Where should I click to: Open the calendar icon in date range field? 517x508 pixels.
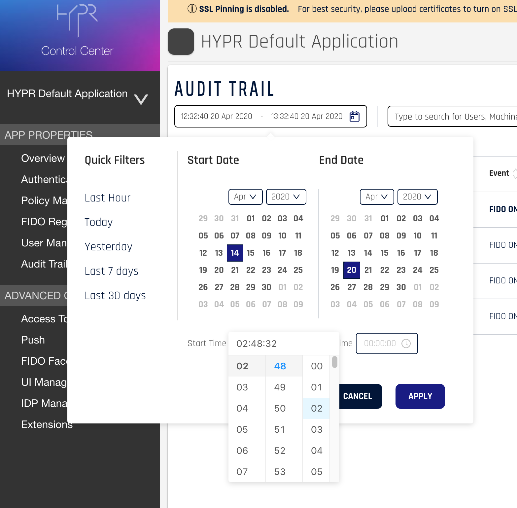354,116
